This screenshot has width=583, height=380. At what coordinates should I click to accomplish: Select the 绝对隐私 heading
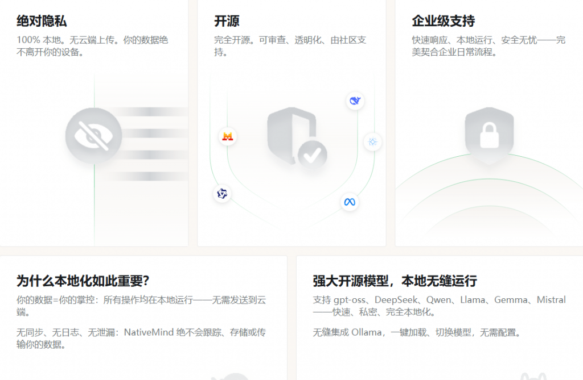(42, 22)
